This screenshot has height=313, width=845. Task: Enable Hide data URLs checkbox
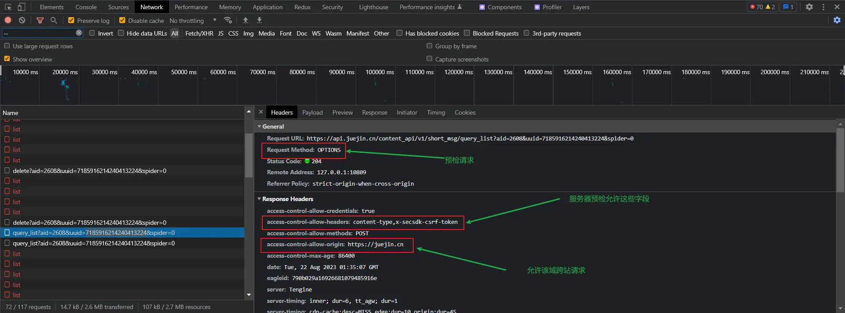click(121, 33)
